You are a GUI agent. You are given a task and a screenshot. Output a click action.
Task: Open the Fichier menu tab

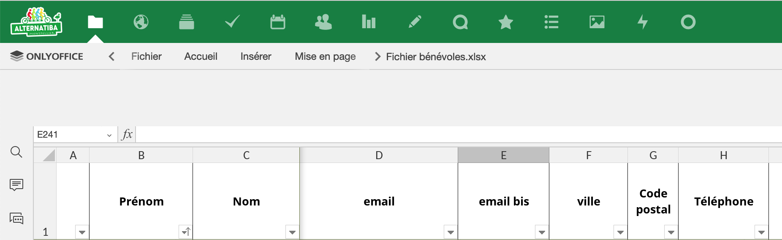coord(146,56)
